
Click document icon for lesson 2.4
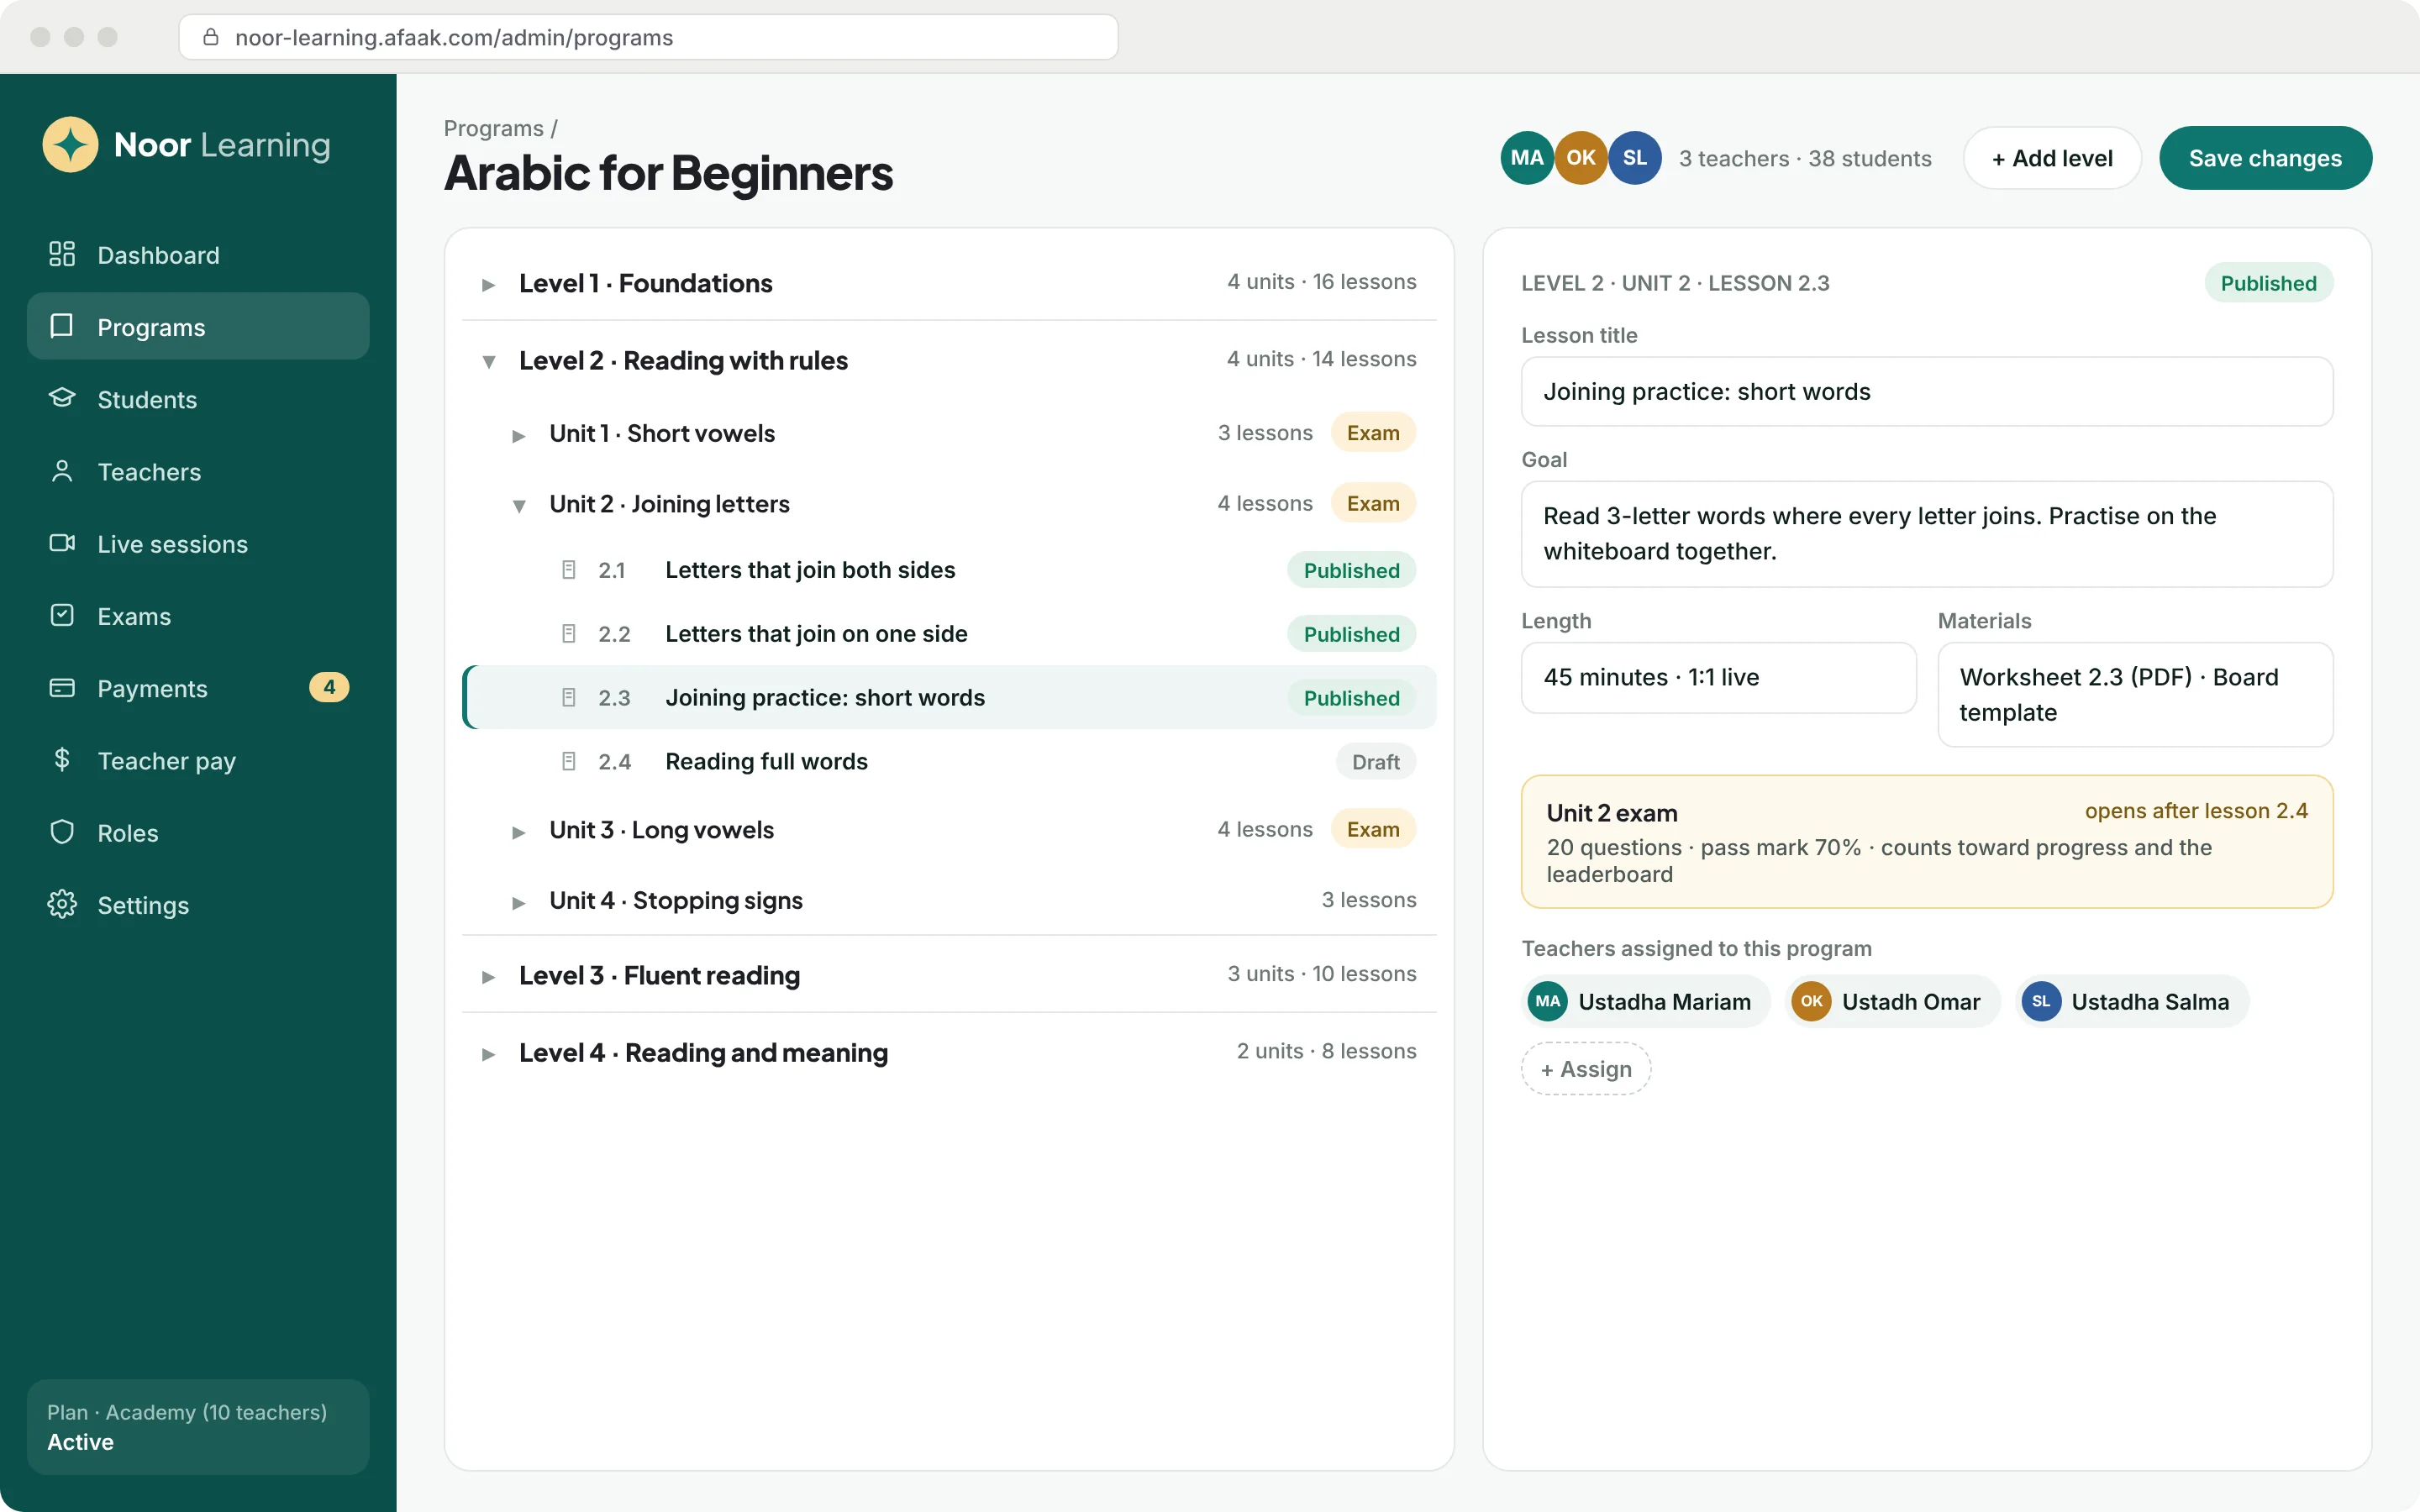pos(569,762)
